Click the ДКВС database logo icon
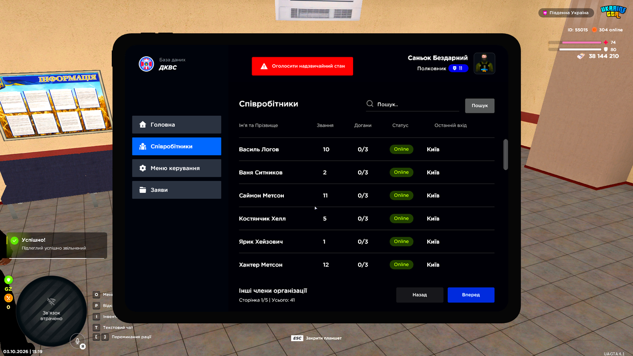This screenshot has height=356, width=633. [146, 64]
